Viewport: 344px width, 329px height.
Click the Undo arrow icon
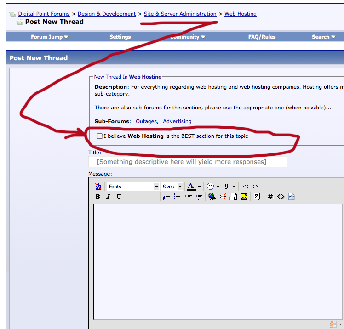tap(246, 187)
